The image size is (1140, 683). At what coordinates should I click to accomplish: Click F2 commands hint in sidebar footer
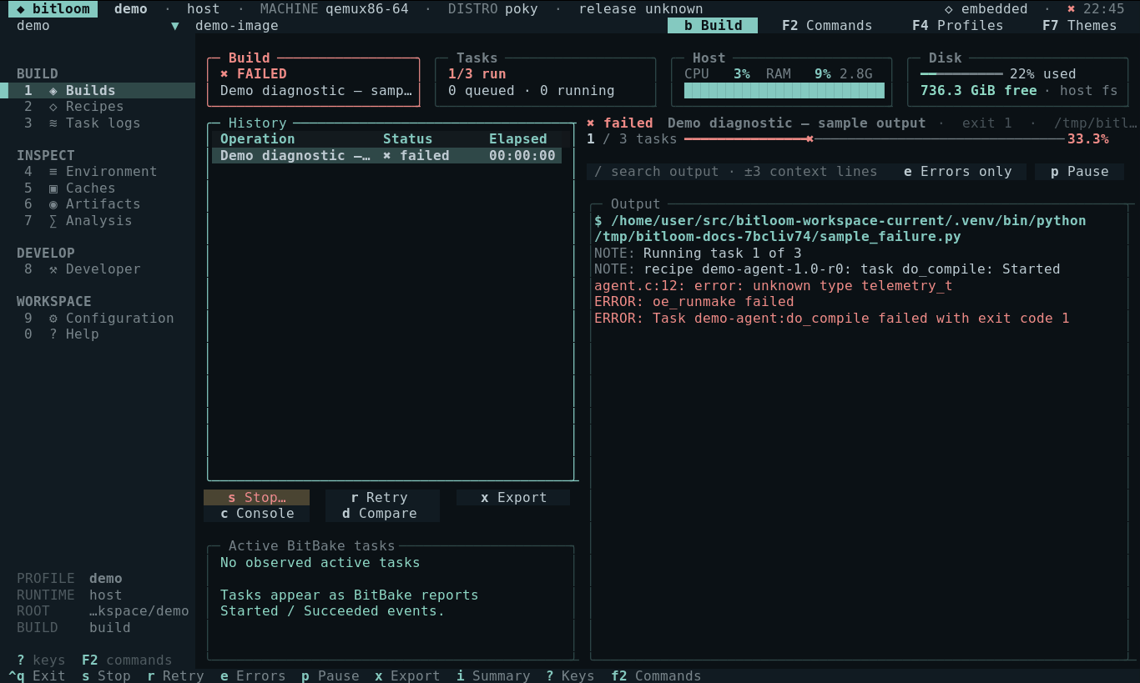click(127, 660)
